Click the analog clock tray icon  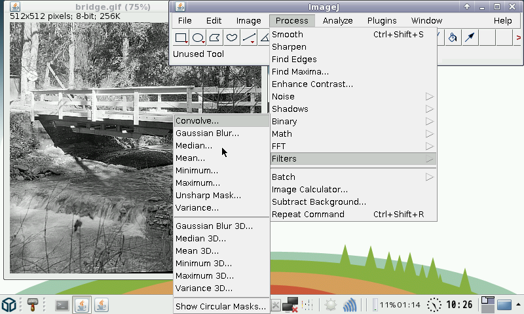click(x=434, y=305)
